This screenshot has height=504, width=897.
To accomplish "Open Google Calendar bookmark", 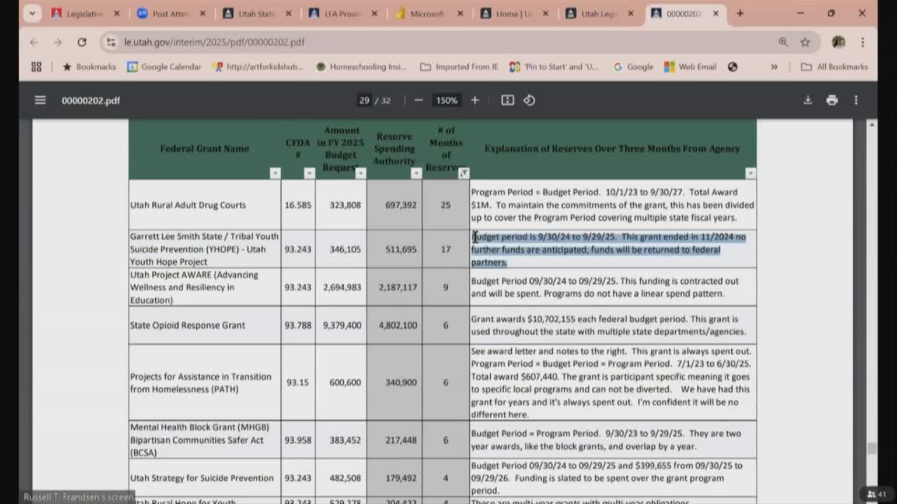I will click(x=163, y=66).
